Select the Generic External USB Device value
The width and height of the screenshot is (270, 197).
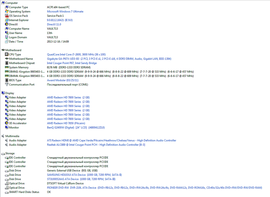coord(72,171)
